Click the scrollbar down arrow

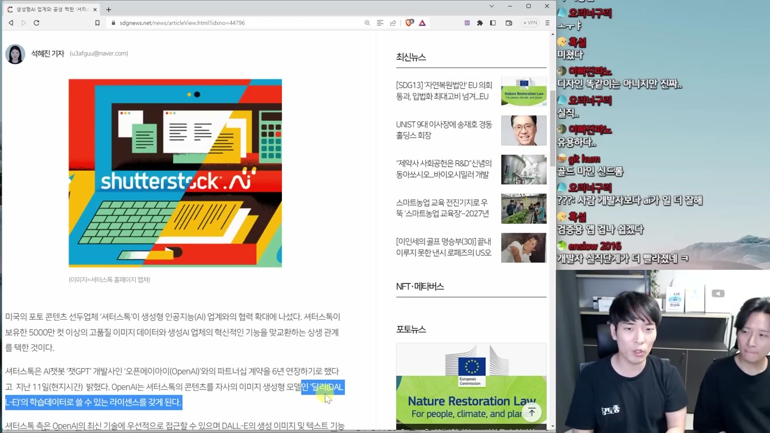click(553, 427)
